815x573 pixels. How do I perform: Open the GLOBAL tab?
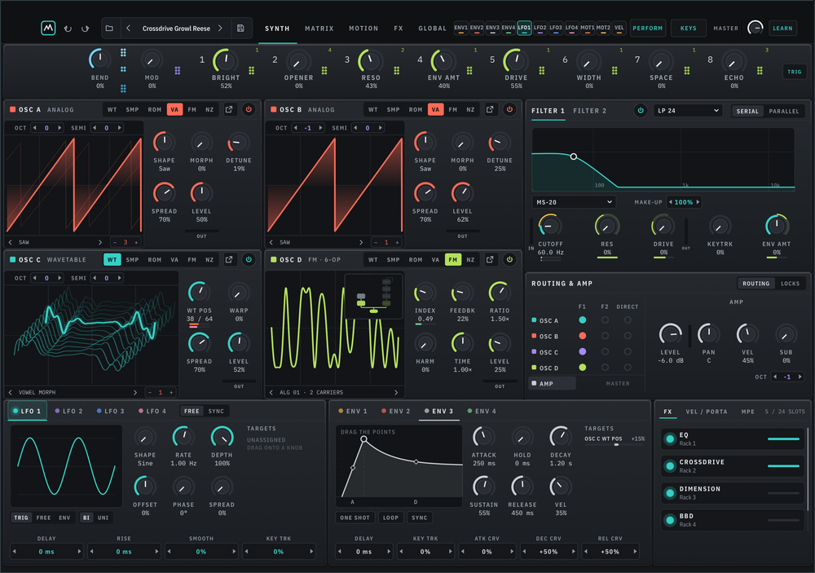433,29
